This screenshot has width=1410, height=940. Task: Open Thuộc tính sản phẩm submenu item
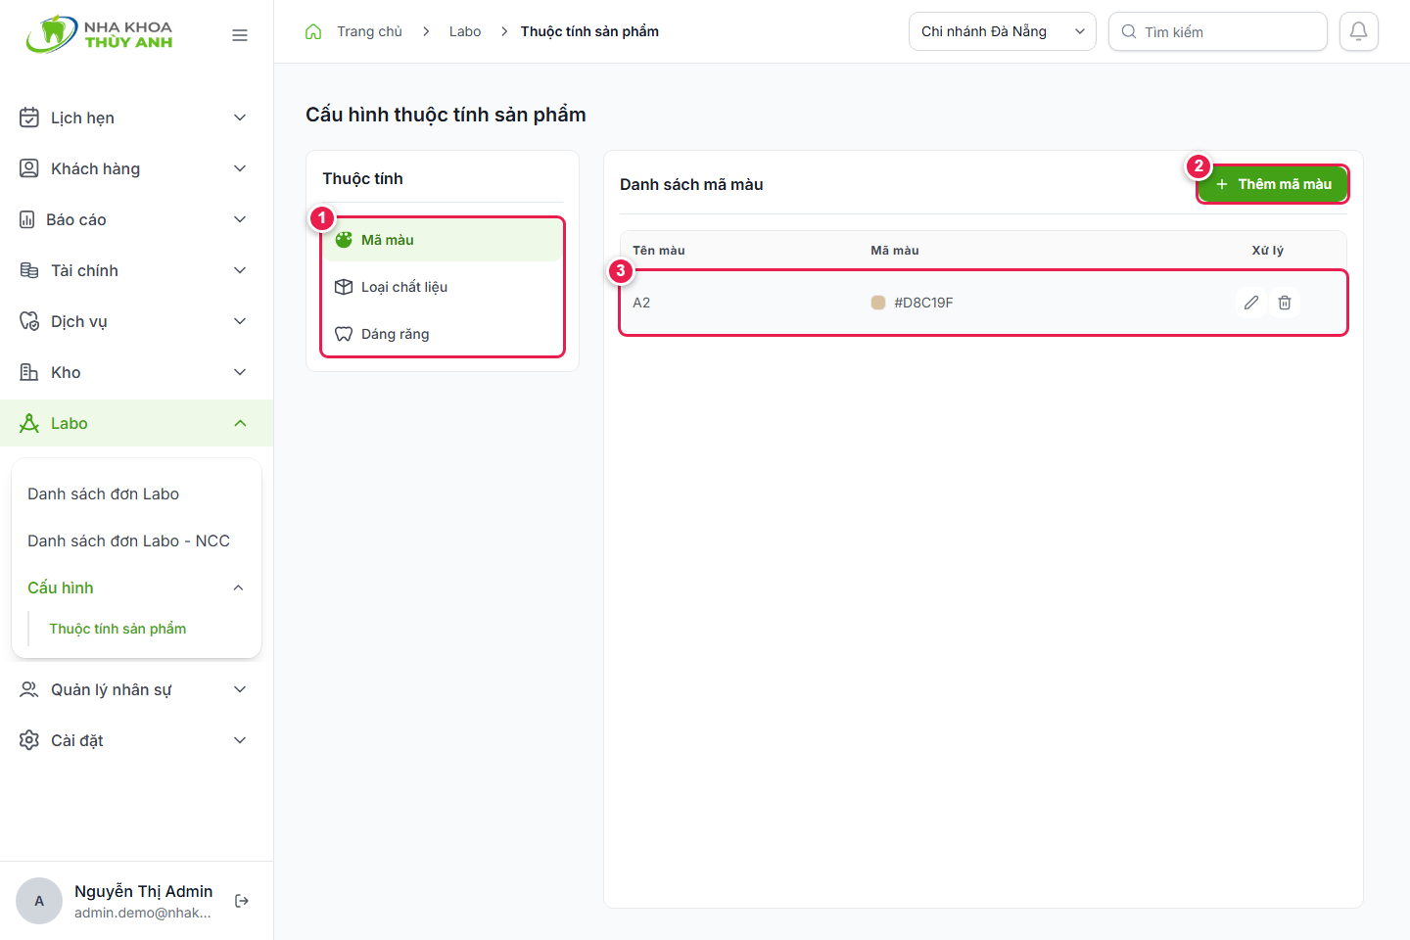point(117,629)
